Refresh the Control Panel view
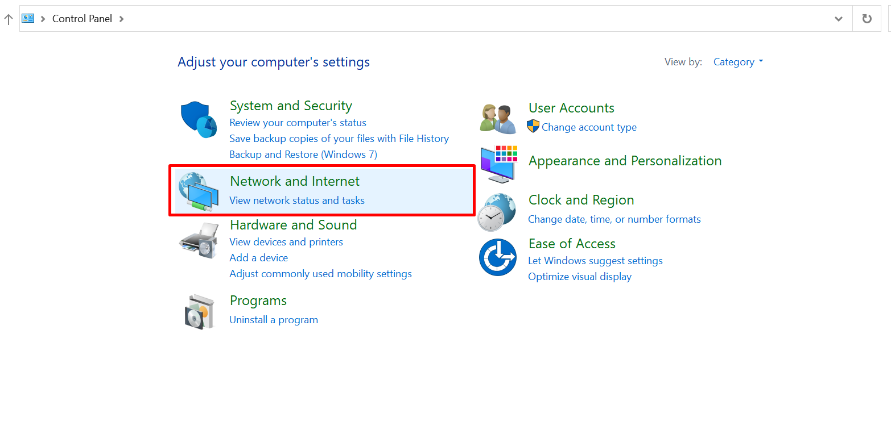This screenshot has width=891, height=430. click(867, 19)
